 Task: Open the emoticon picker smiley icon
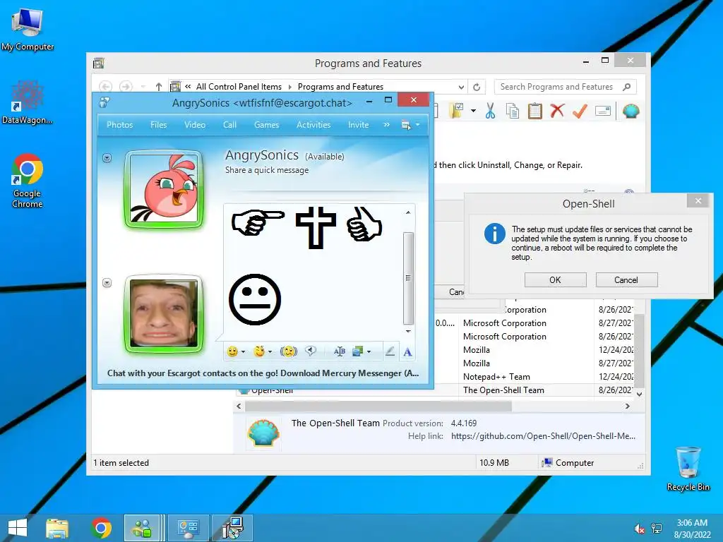pos(232,351)
